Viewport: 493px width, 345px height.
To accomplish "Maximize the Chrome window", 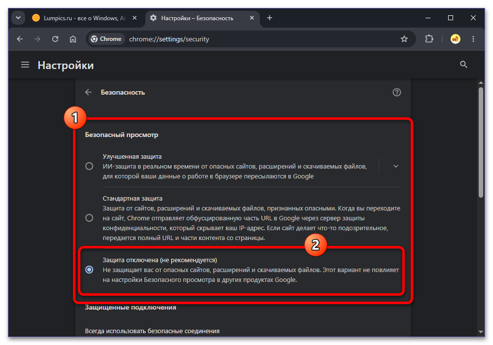I will pos(451,18).
